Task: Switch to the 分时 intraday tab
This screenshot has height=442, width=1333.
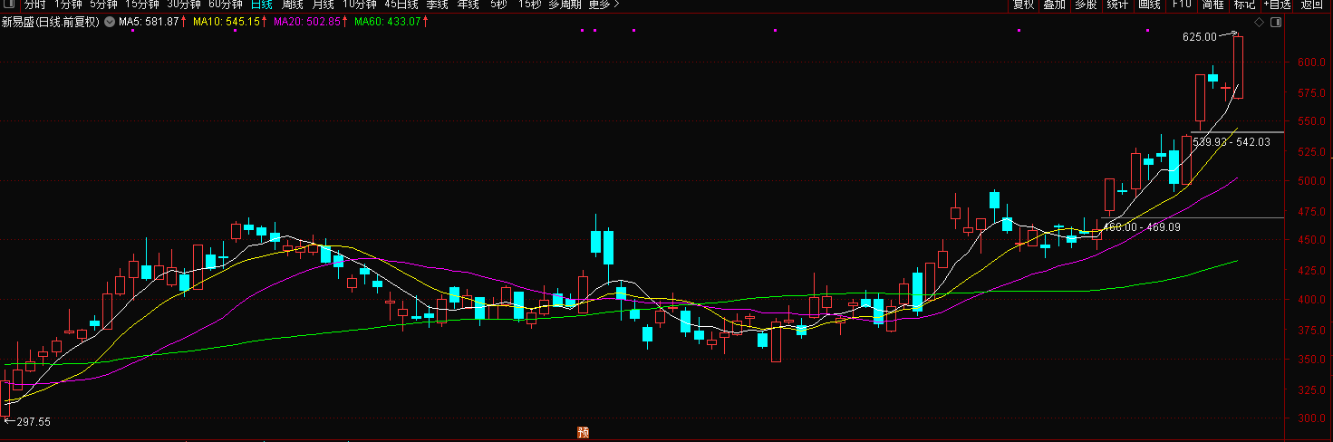Action: (34, 5)
